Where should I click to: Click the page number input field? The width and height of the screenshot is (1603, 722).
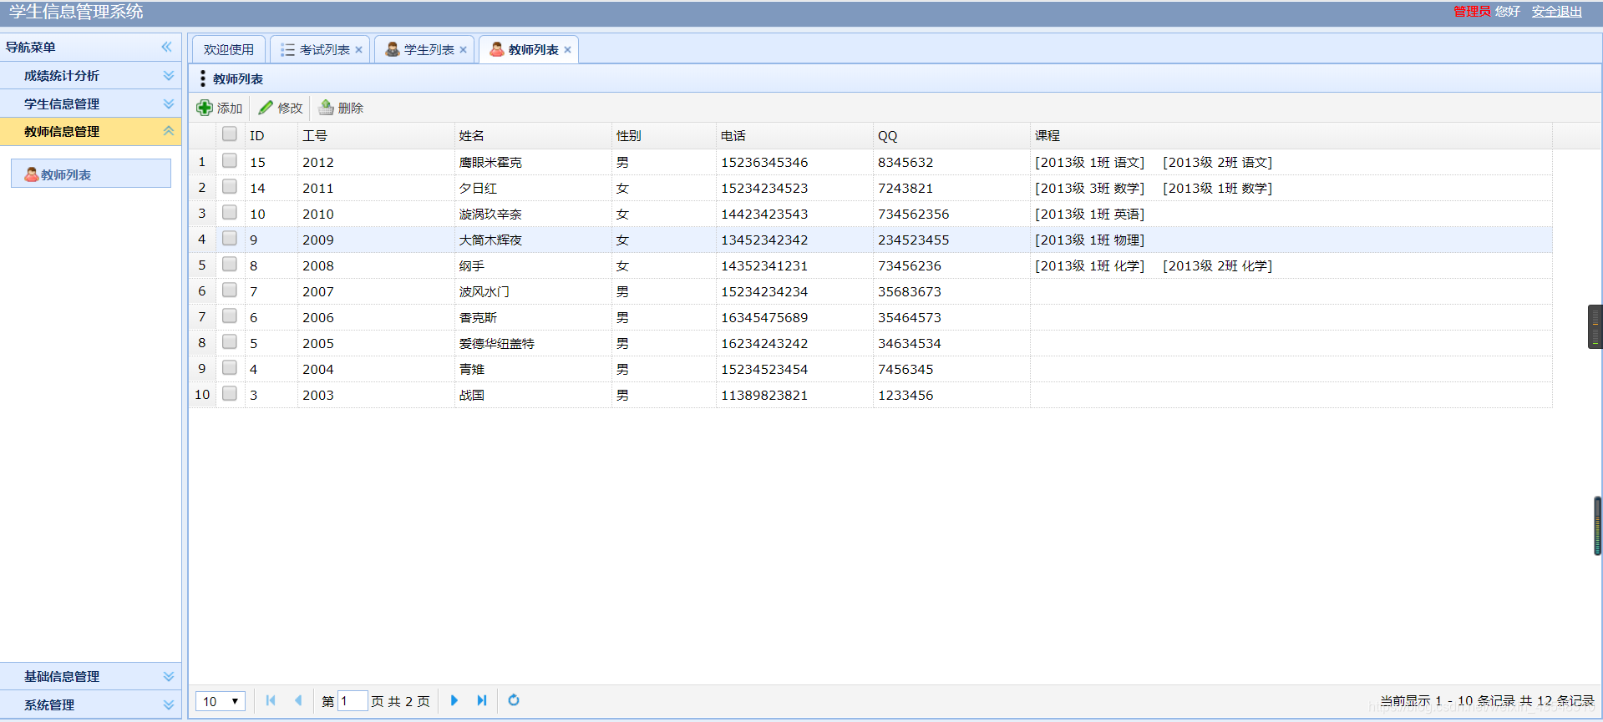(352, 701)
